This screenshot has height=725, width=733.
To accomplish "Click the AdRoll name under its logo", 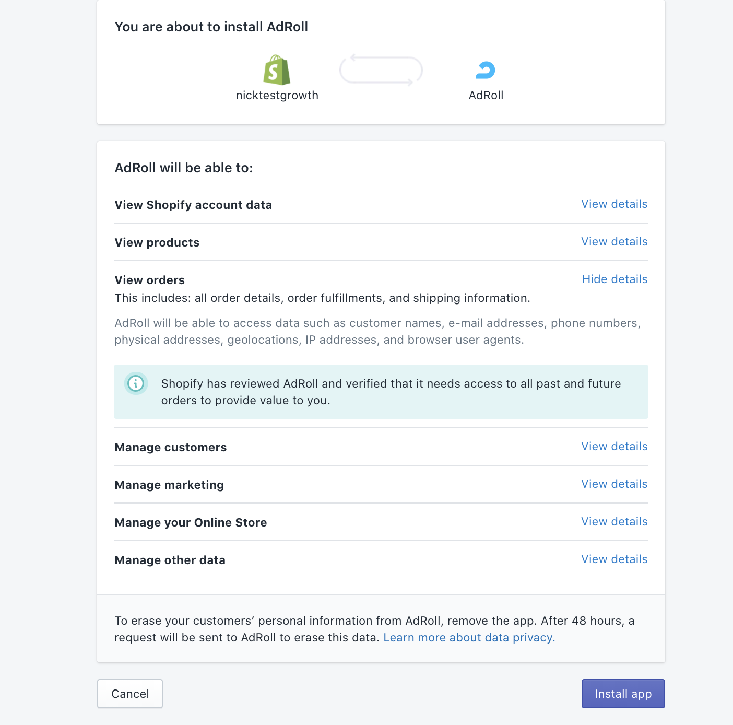I will point(486,96).
